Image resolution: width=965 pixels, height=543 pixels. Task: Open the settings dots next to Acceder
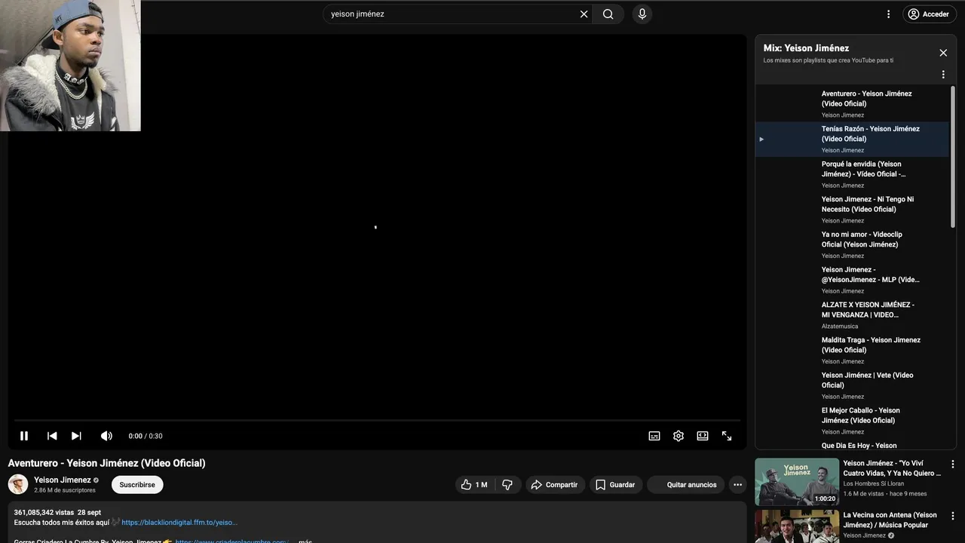(888, 14)
